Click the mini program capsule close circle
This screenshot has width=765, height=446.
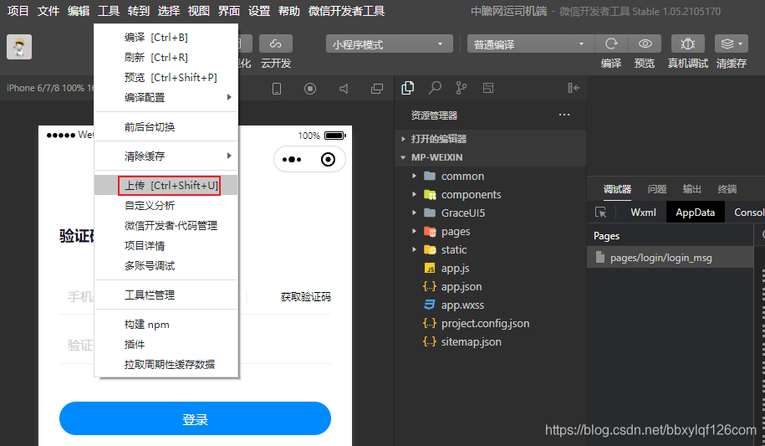[x=328, y=159]
